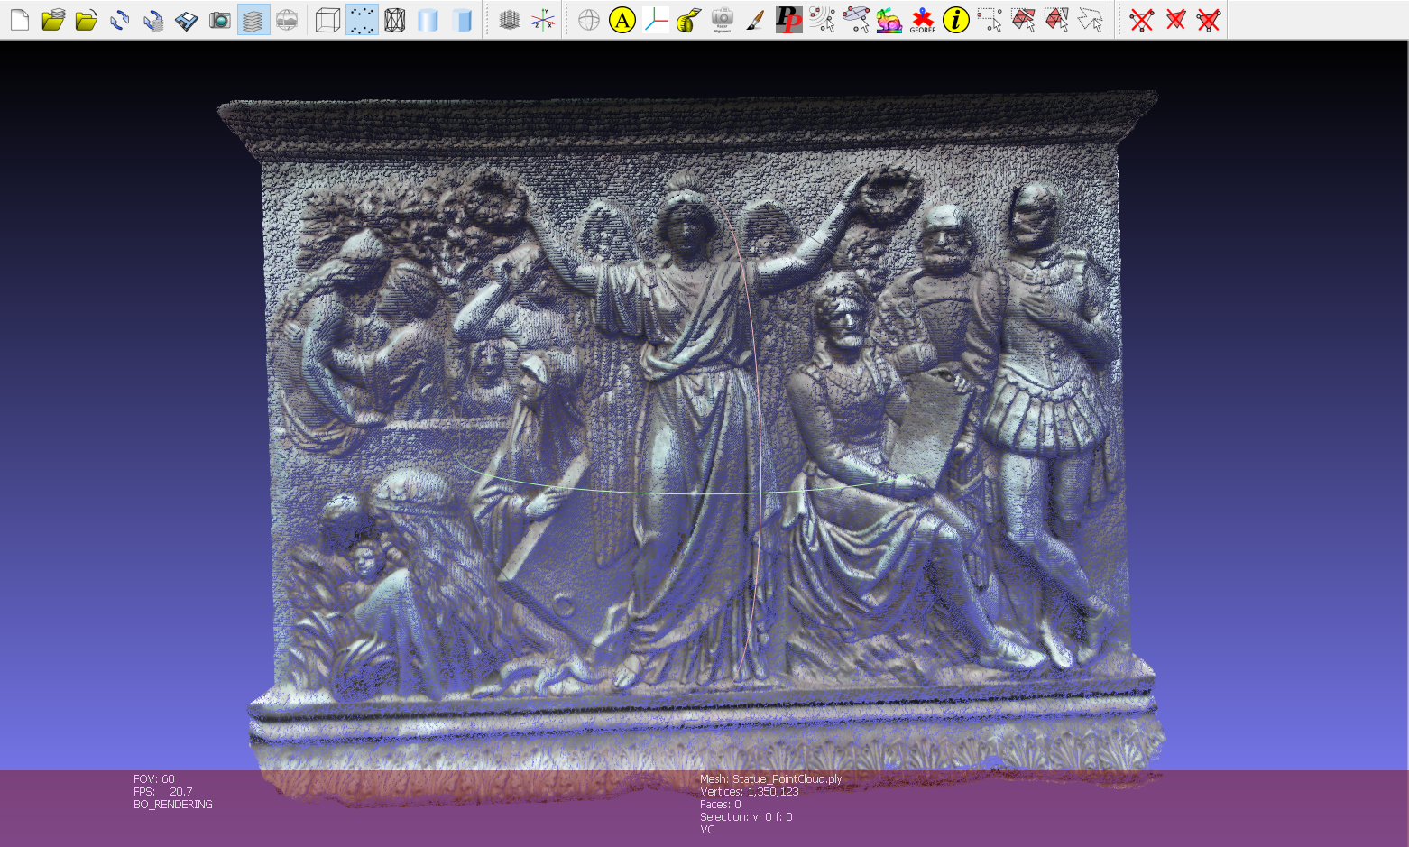Click the yellow Get Info icon
Screen dimensions: 1409x847
tap(956, 20)
